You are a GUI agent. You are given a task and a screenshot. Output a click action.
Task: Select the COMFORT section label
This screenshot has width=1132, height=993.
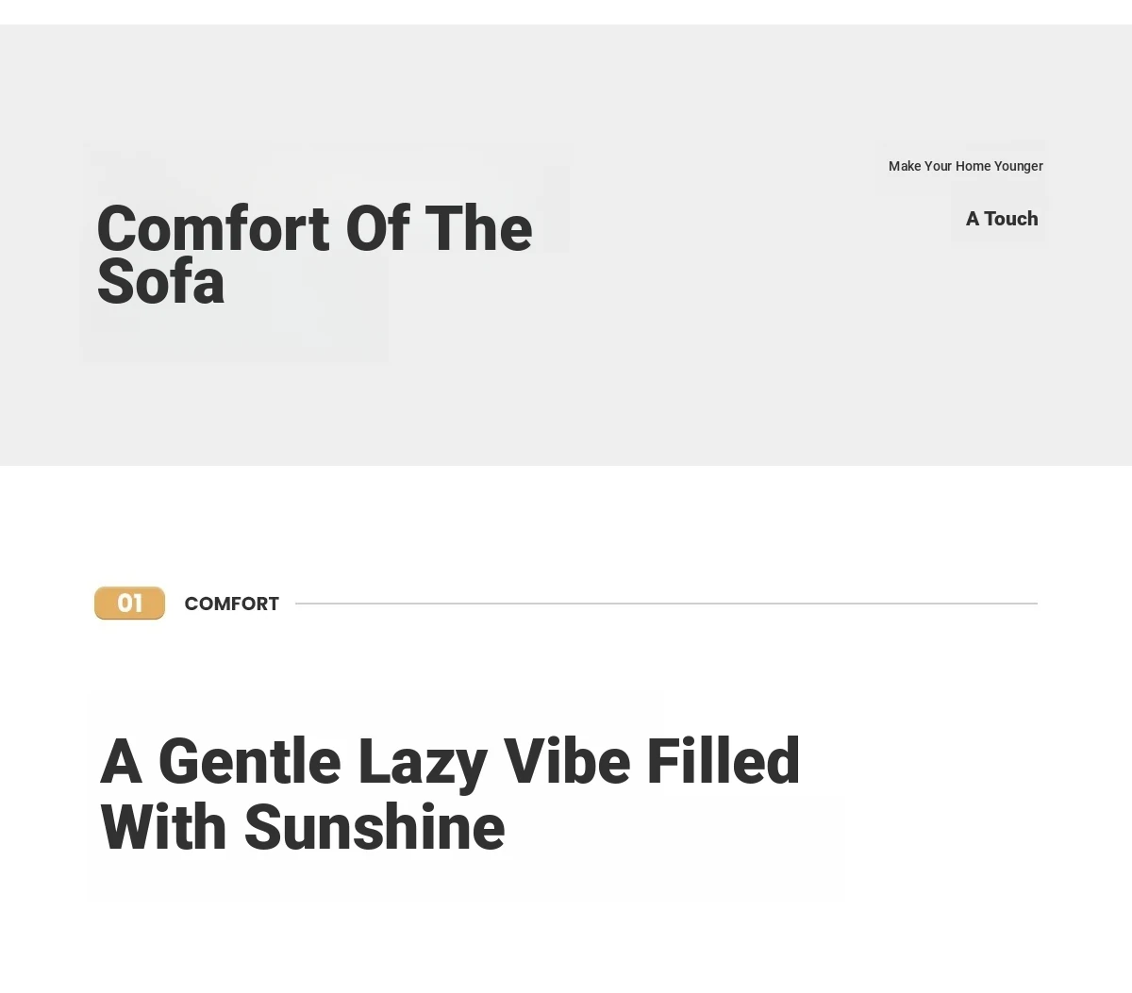231,604
